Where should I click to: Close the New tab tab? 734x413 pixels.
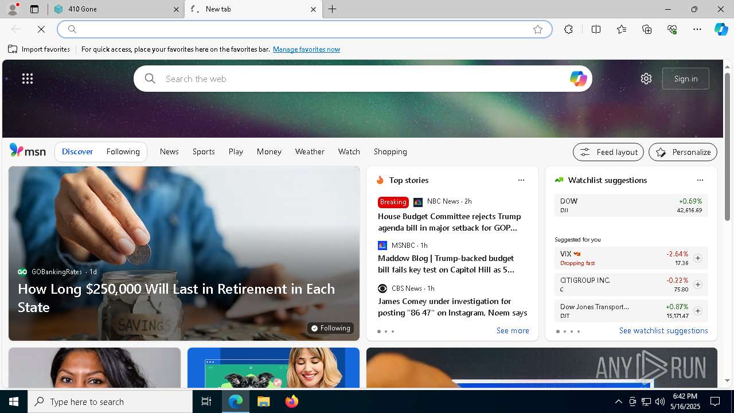[313, 9]
